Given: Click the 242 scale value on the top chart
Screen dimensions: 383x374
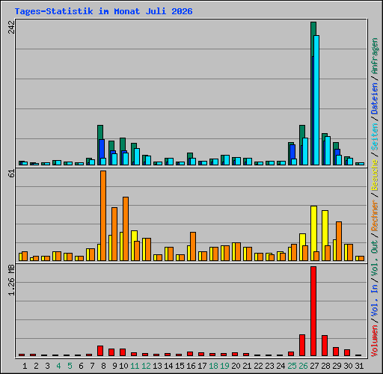Looking at the screenshot, I should [11, 27].
